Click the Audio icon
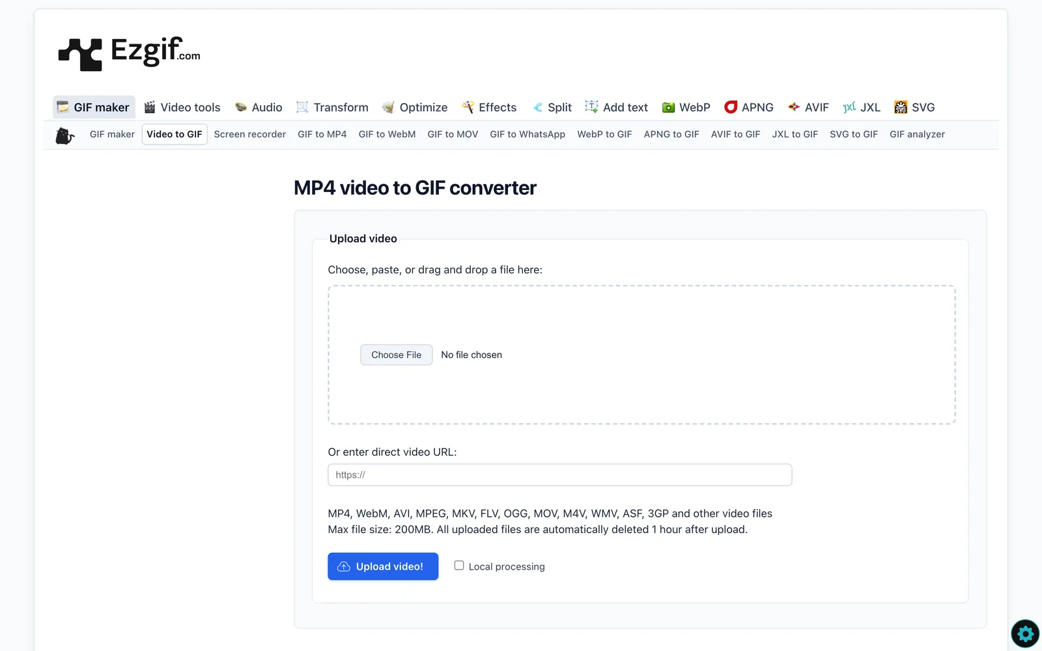 coord(241,107)
